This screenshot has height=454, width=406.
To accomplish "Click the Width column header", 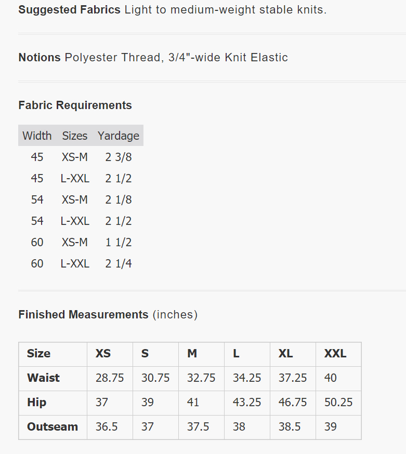I will click(x=37, y=136).
